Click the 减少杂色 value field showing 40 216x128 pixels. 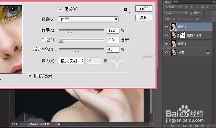pos(113,49)
